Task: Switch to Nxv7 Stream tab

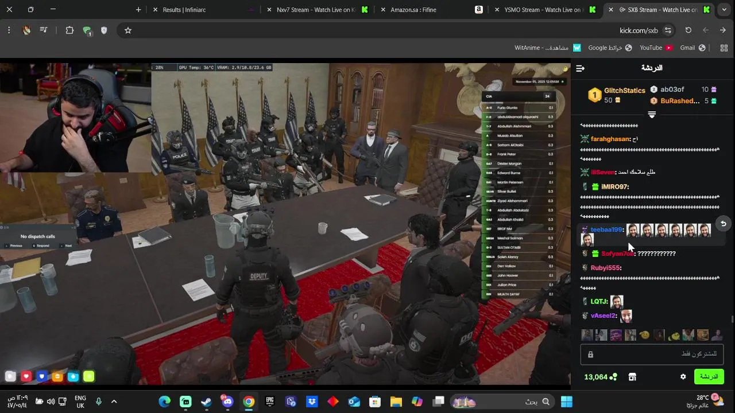Action: click(316, 10)
